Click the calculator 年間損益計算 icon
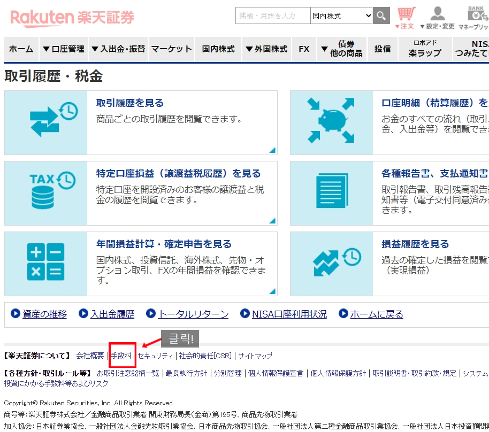Viewport: 489px width, 432px height. (46, 262)
